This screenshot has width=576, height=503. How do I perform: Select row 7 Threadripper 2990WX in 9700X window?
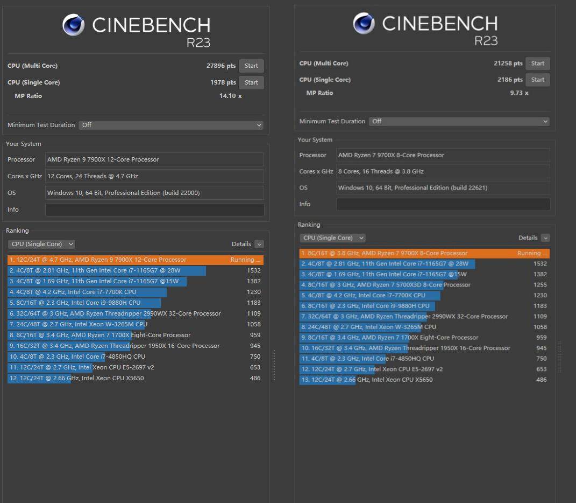pyautogui.click(x=425, y=317)
